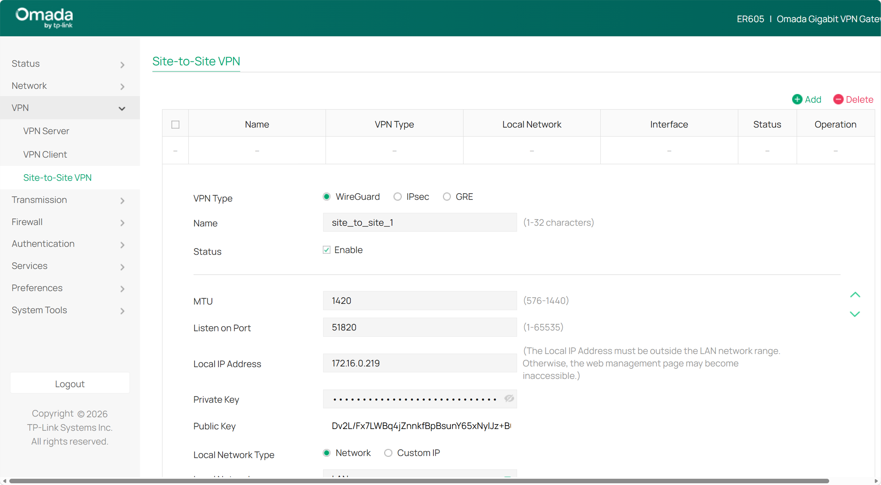This screenshot has height=485, width=881.
Task: Click the scrollbar left arrow
Action: tap(4, 481)
